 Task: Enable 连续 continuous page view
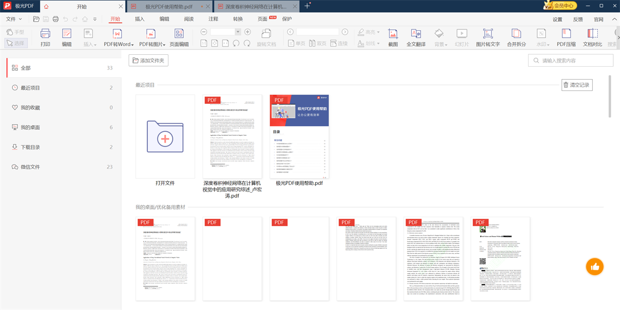(x=339, y=43)
